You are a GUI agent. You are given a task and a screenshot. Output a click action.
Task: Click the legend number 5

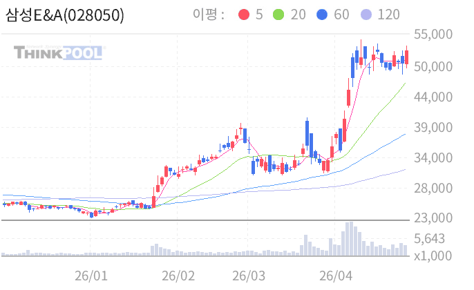[259, 14]
